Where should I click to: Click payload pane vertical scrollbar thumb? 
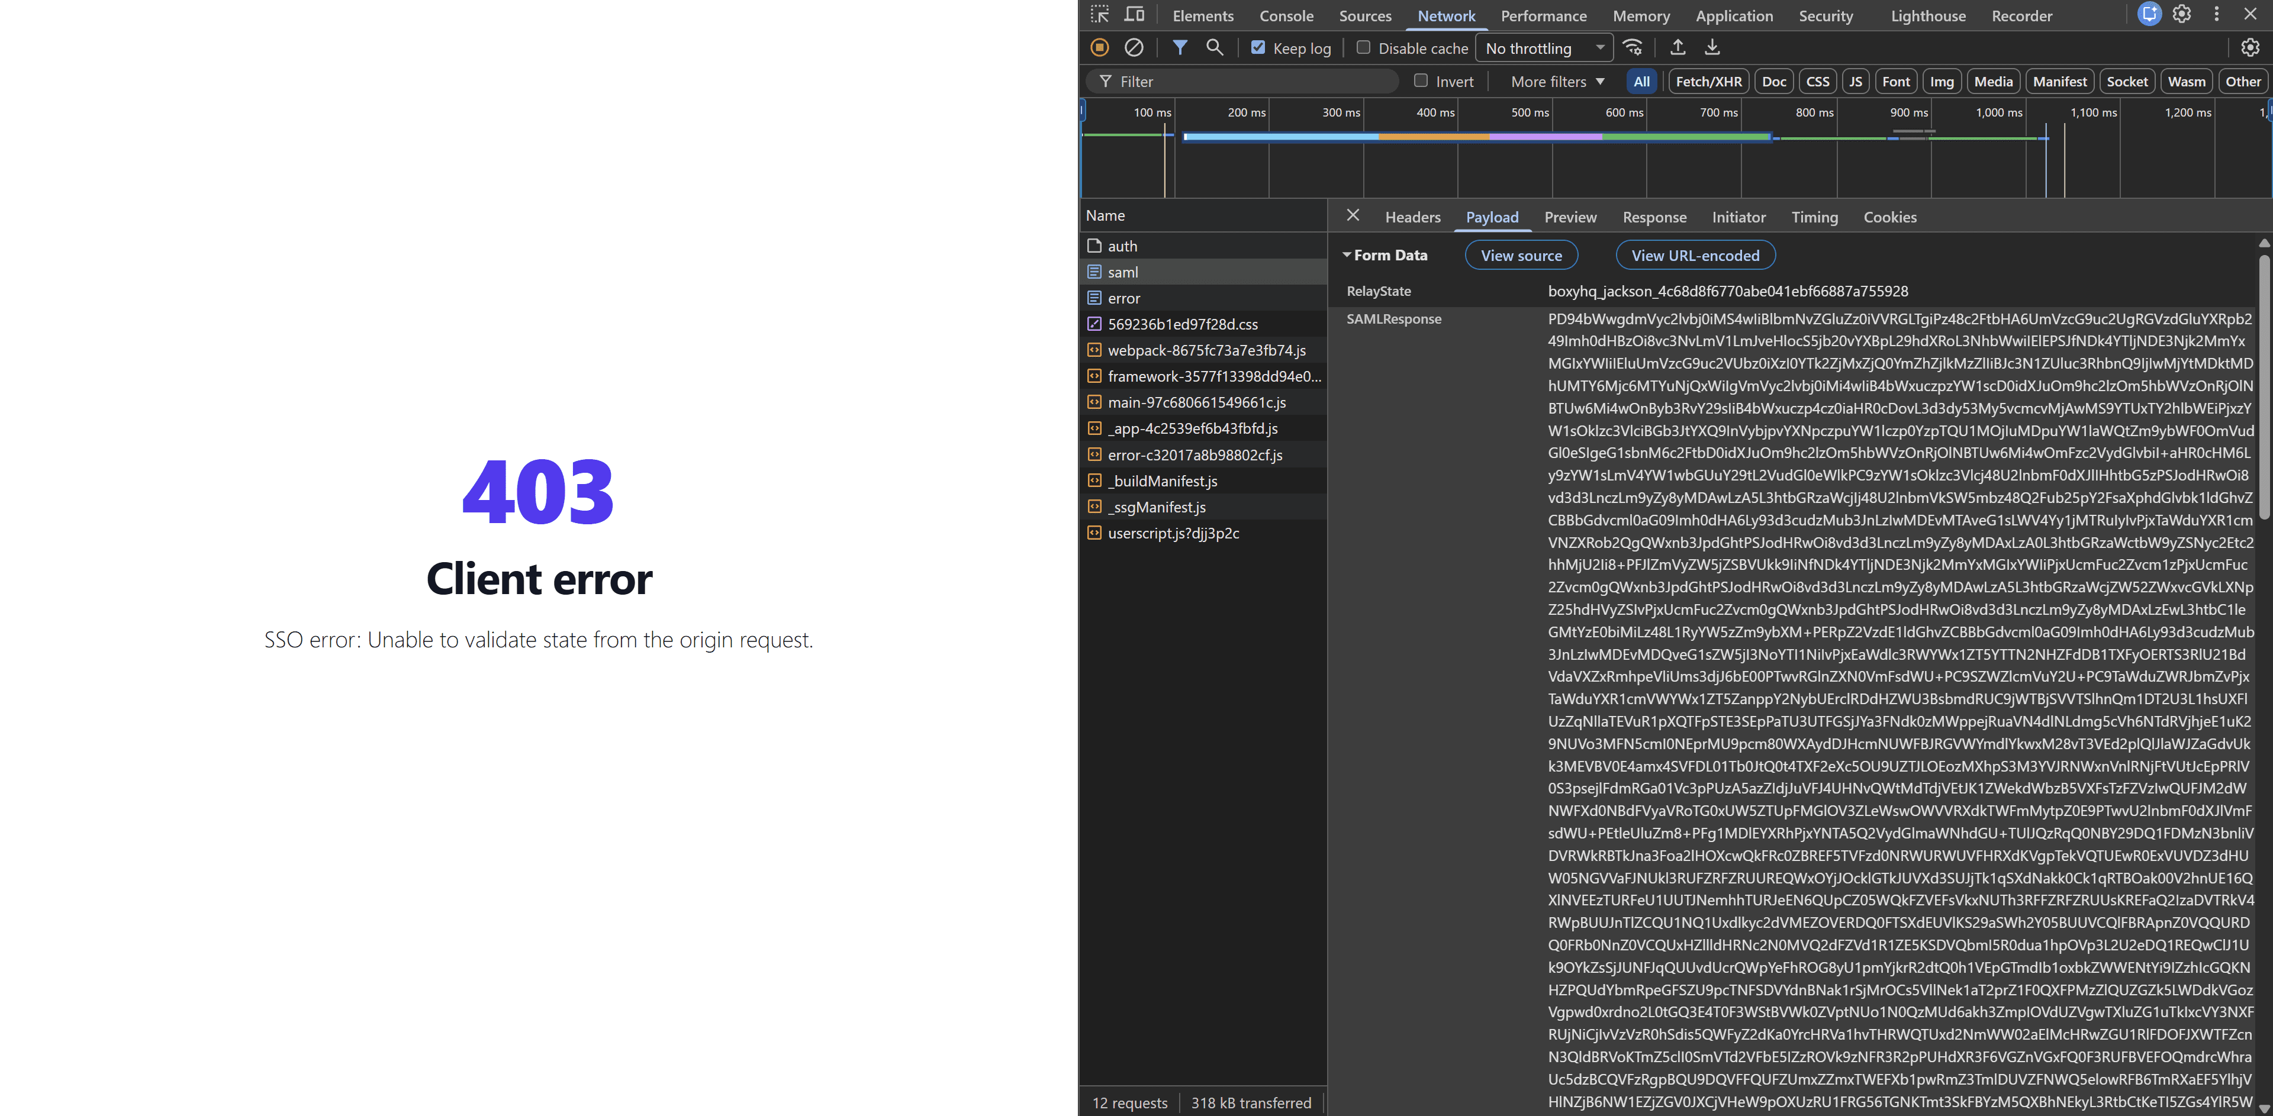pyautogui.click(x=2264, y=386)
